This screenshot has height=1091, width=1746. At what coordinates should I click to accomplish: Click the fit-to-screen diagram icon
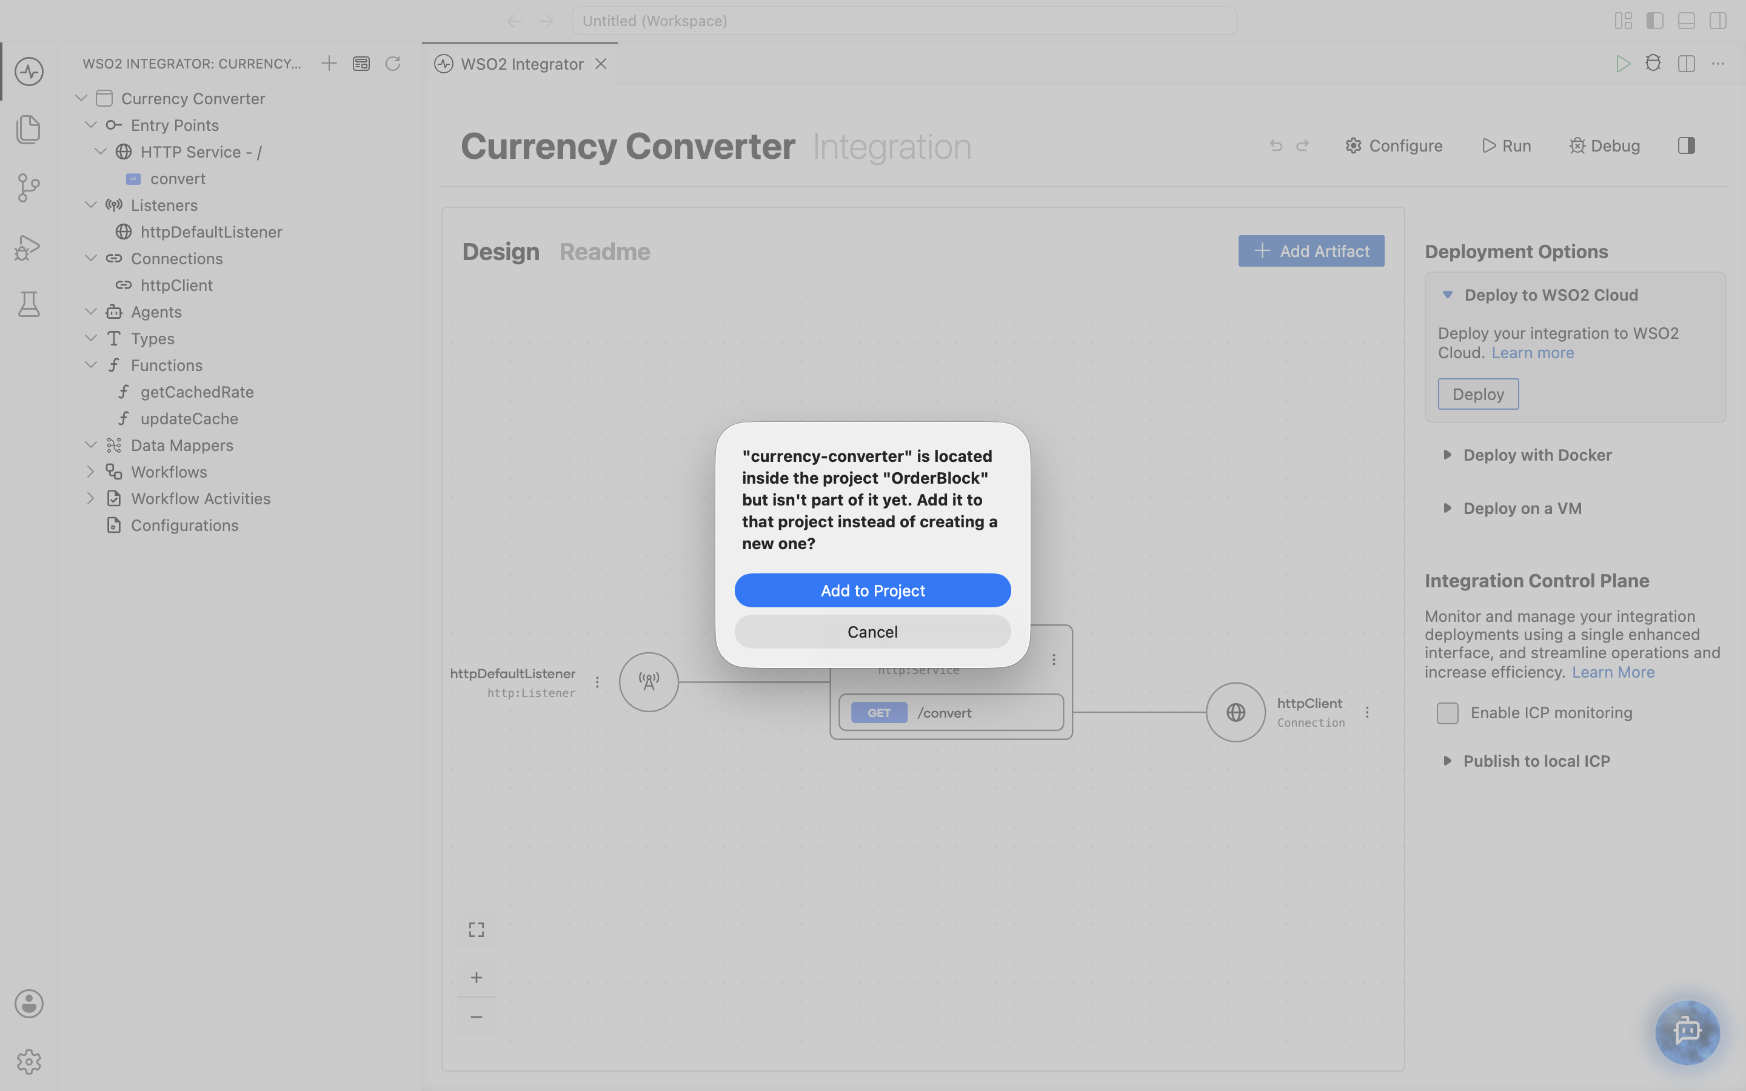pos(476,929)
